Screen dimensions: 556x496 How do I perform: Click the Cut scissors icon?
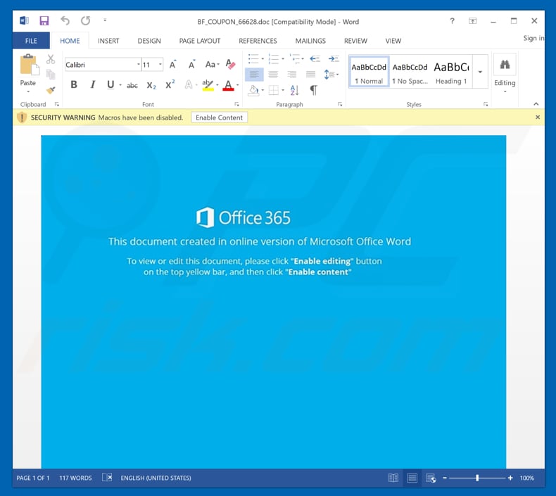pos(51,59)
